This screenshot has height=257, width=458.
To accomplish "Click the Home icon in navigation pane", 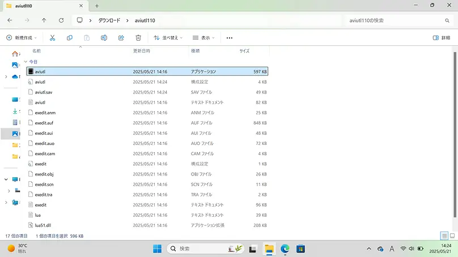I will tap(15, 54).
